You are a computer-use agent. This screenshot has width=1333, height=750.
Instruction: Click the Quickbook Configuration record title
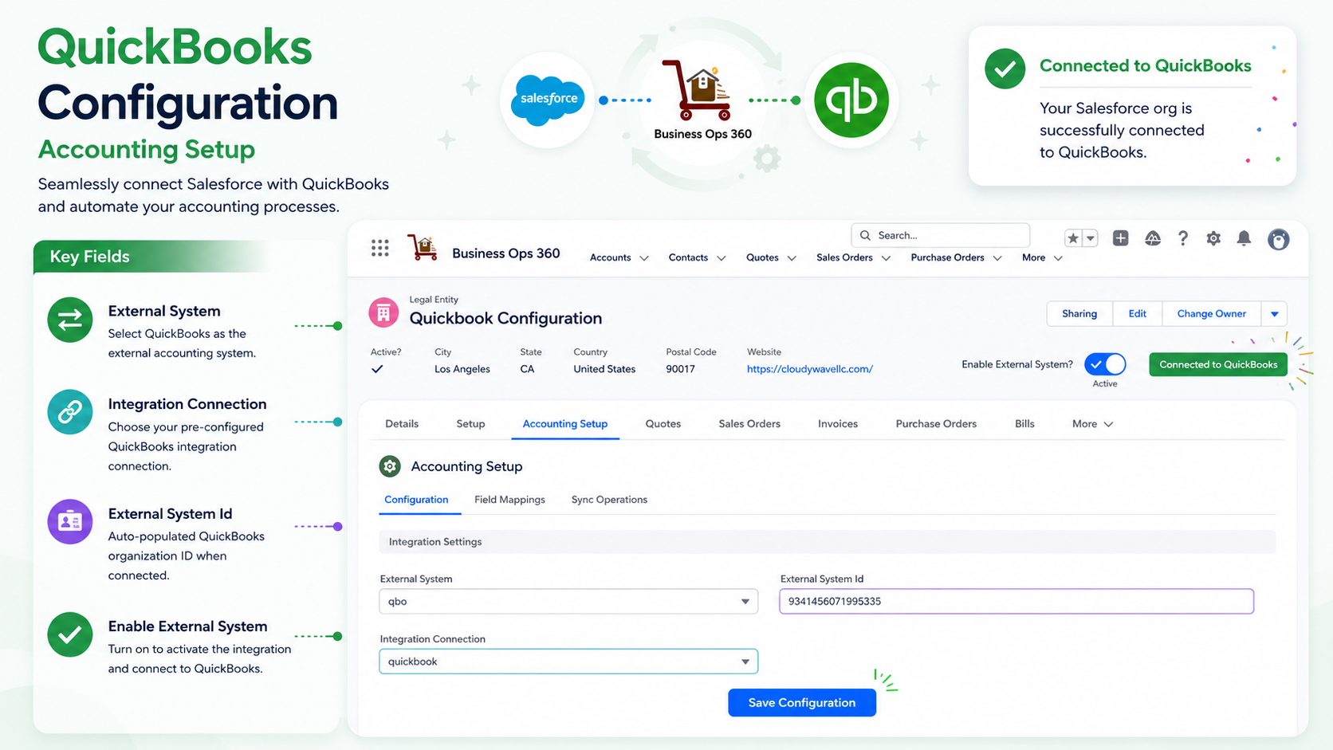[505, 318]
